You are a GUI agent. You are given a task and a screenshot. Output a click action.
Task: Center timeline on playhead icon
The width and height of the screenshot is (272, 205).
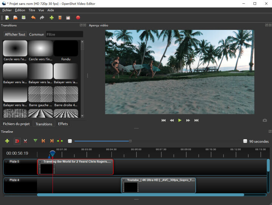coord(60,141)
